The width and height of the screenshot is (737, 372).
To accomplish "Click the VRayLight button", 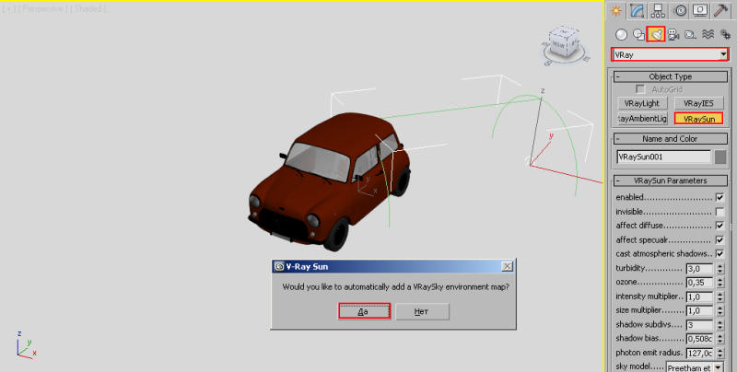I will point(641,103).
